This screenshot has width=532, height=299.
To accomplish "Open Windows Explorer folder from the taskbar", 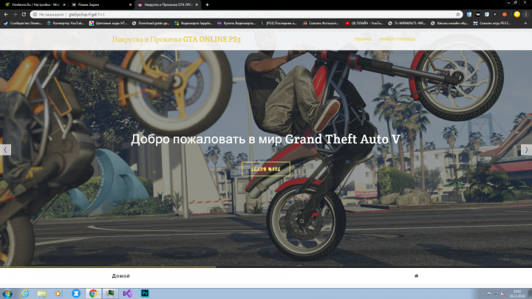I will (41, 293).
